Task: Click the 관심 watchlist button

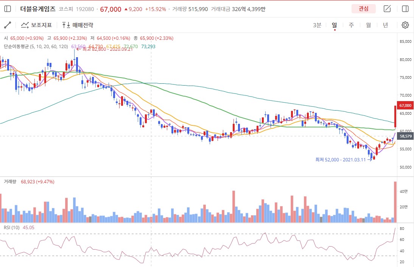Action: point(364,9)
